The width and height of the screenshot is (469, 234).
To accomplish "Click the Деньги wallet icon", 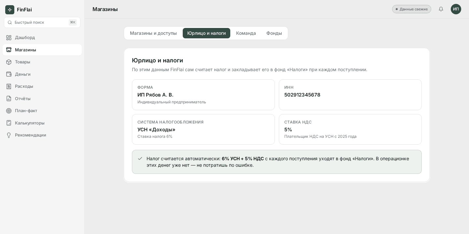I will point(9,74).
